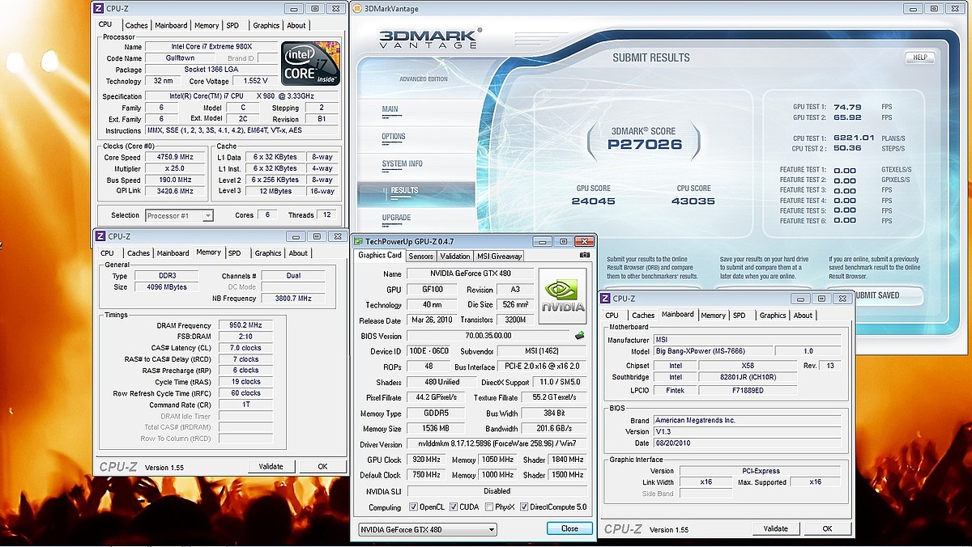Viewport: 972px width, 547px height.
Task: Open the MAIN section in 3DMark Vantage
Action: click(x=390, y=109)
